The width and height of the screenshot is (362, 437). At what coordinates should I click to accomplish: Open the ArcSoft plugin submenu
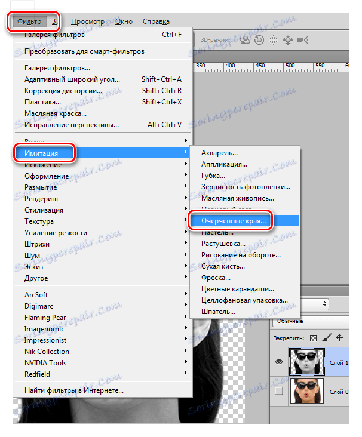coord(103,295)
